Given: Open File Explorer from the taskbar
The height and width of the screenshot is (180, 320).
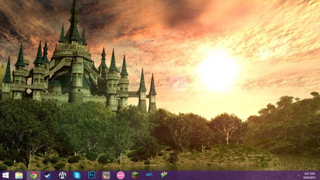Looking at the screenshot, I should tap(19, 175).
